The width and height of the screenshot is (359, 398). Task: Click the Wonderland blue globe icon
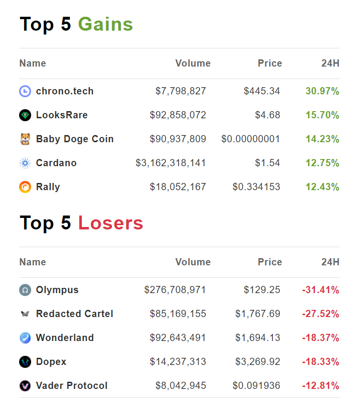click(x=25, y=338)
